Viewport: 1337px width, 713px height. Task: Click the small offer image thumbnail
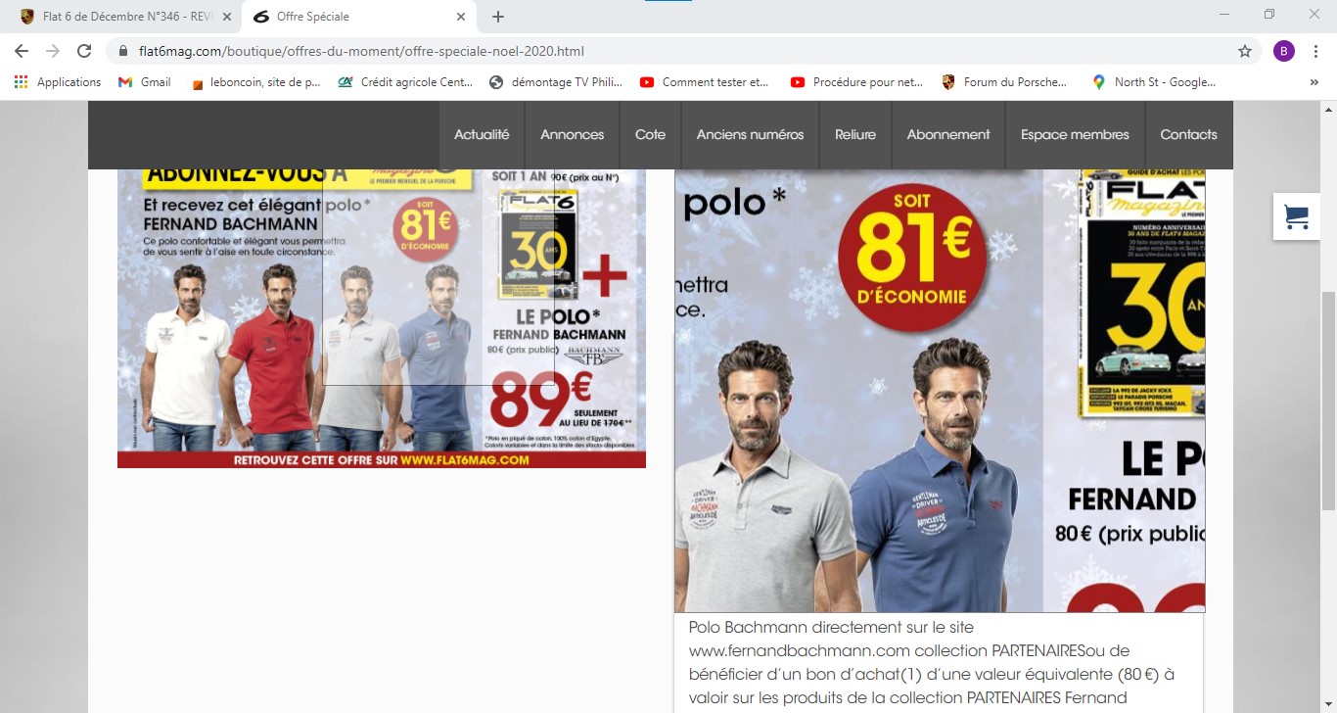point(382,318)
